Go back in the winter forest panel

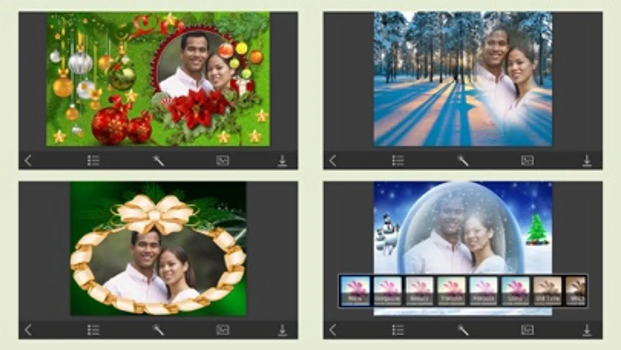(x=333, y=160)
